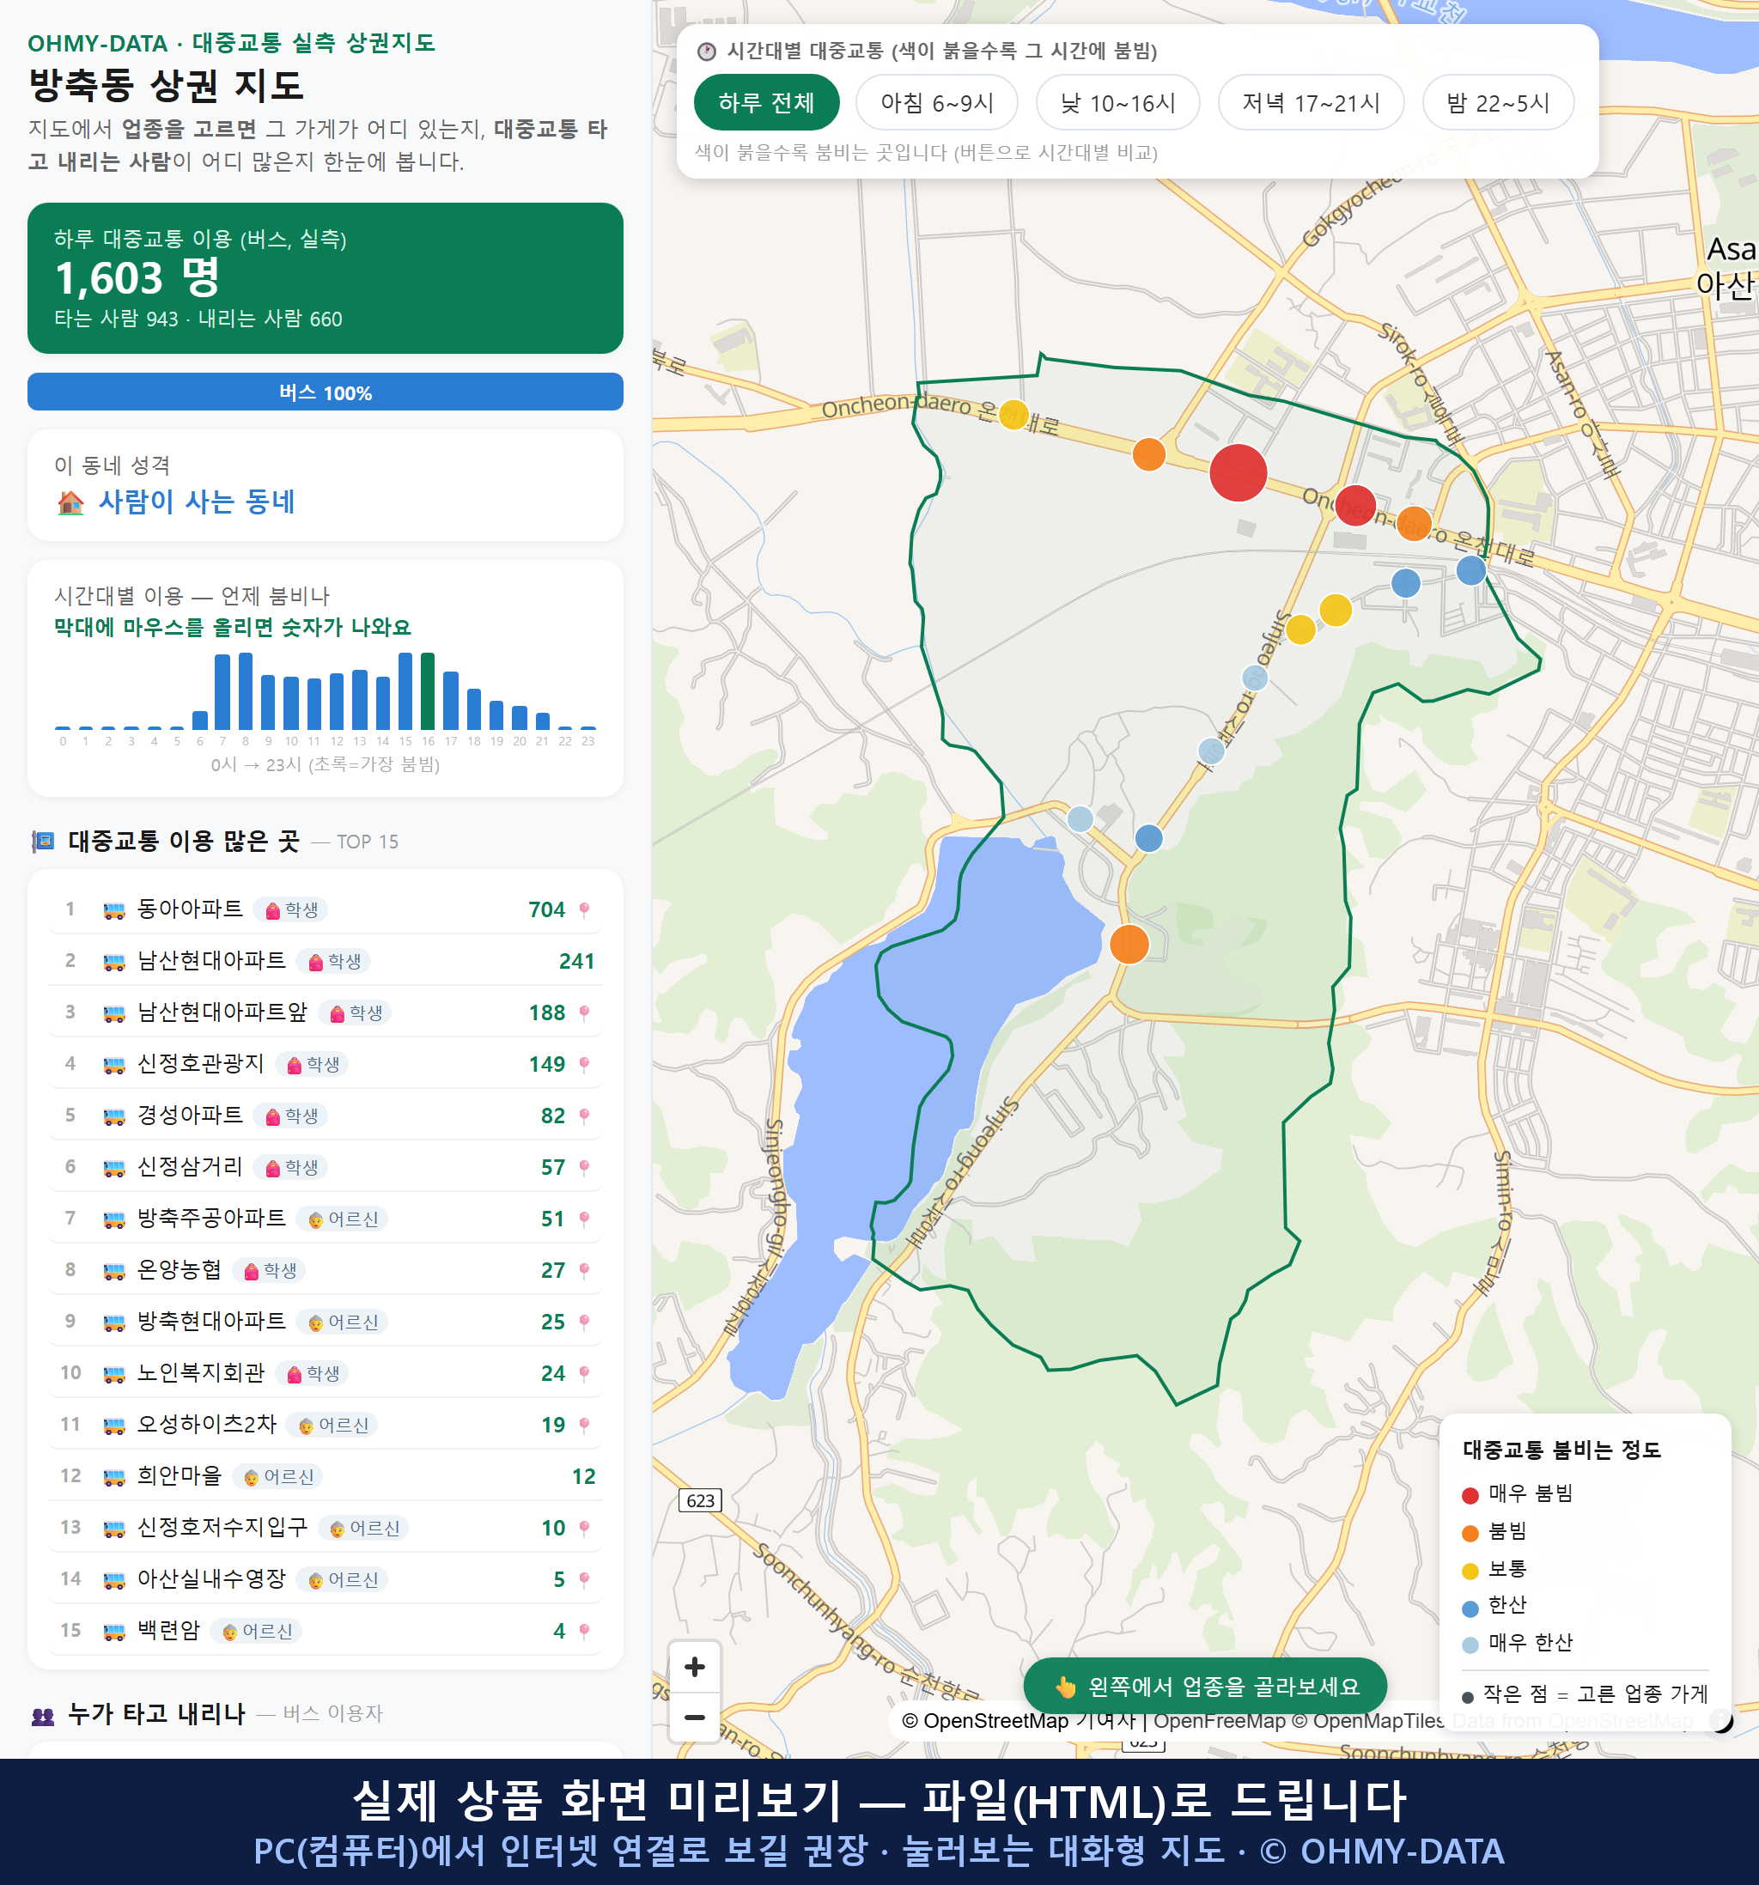Screen dimensions: 1759x1885
Task: Click the map pin icon in the 백련암 row
Action: click(584, 1632)
